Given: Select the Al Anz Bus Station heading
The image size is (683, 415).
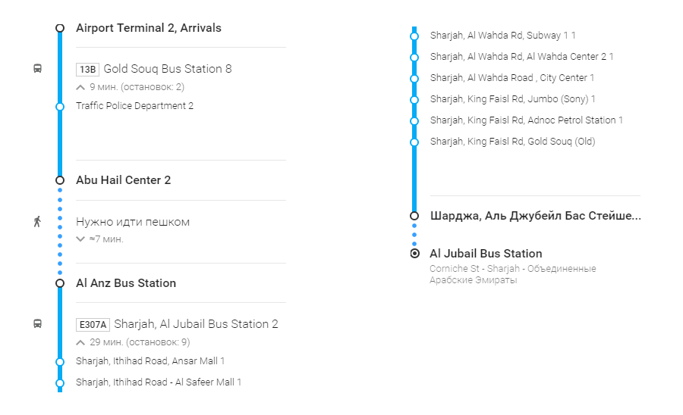Looking at the screenshot, I should pyautogui.click(x=126, y=283).
